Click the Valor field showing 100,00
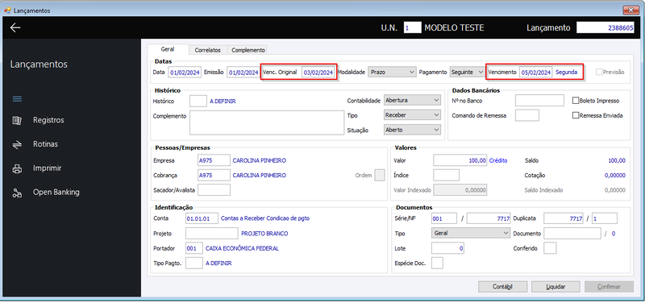This screenshot has height=303, width=645. click(460, 160)
